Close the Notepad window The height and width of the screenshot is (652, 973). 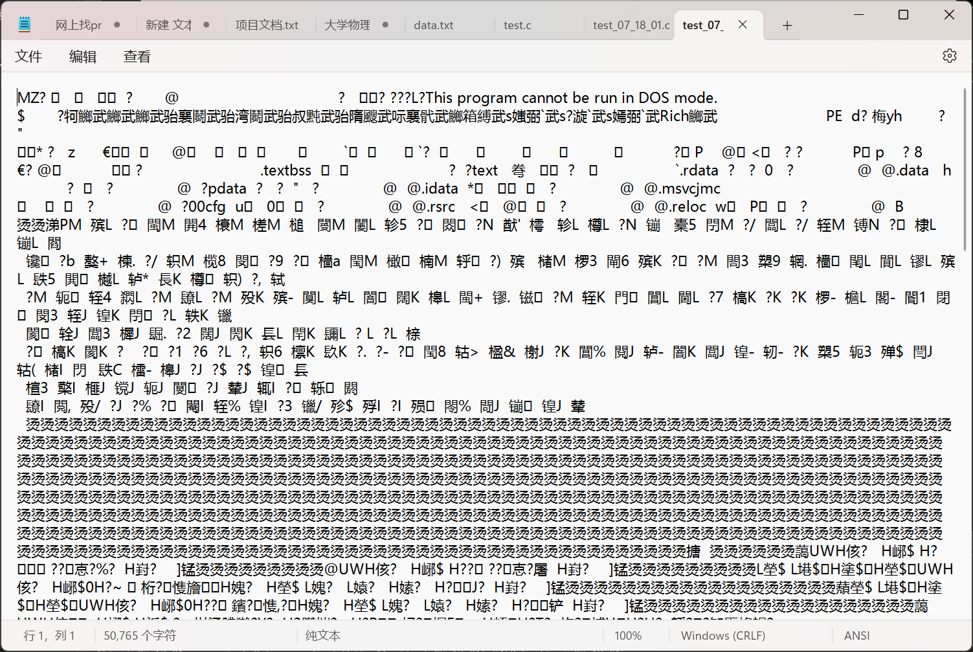(949, 14)
